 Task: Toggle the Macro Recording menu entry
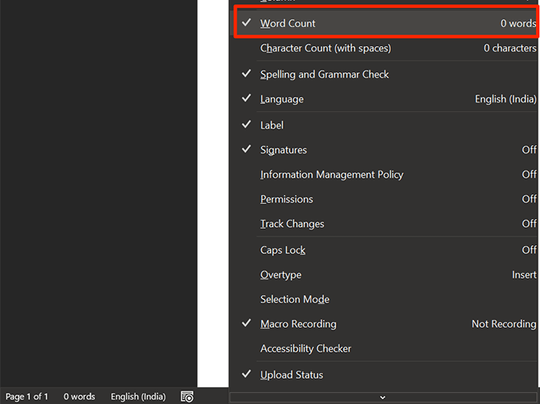pyautogui.click(x=298, y=324)
